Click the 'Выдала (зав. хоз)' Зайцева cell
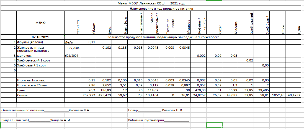 coord(36,120)
